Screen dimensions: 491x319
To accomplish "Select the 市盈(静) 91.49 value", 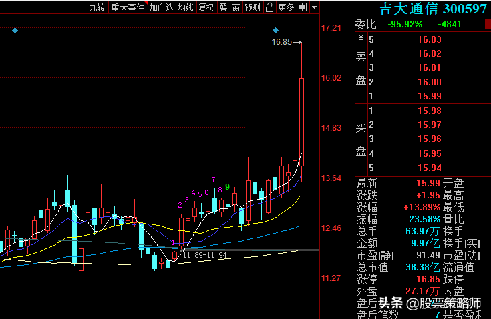I will click(x=428, y=255).
